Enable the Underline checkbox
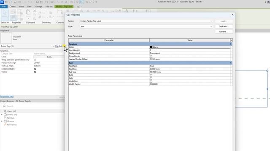This screenshot has width=270, height=151. tap(151, 81)
